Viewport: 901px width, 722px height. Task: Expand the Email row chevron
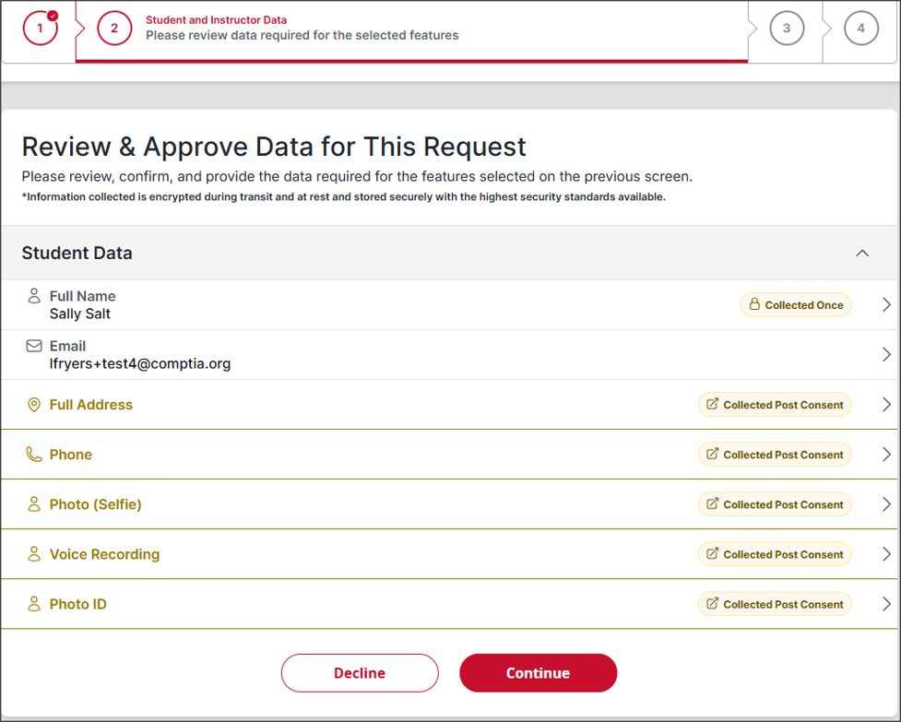click(x=886, y=355)
